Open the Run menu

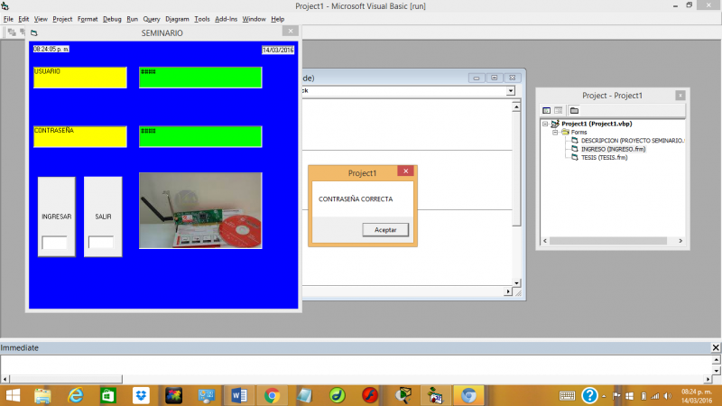point(132,19)
